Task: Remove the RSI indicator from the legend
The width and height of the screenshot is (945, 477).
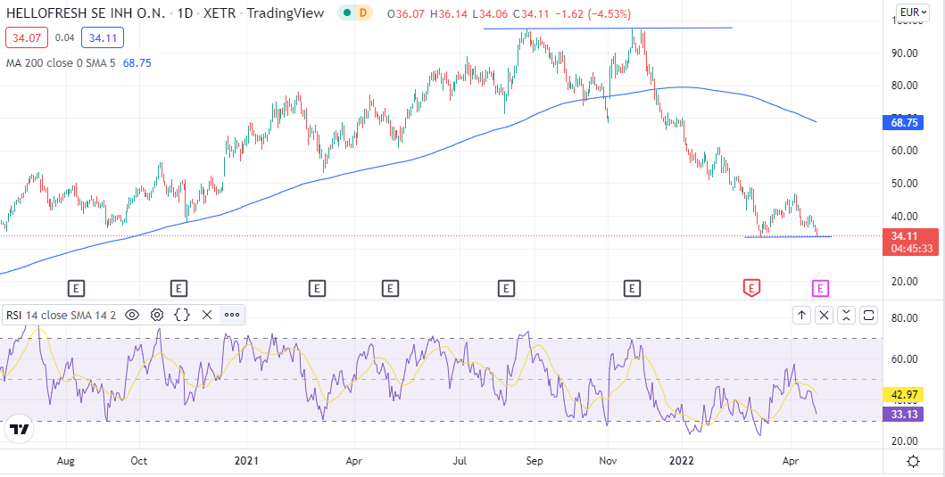Action: tap(207, 315)
